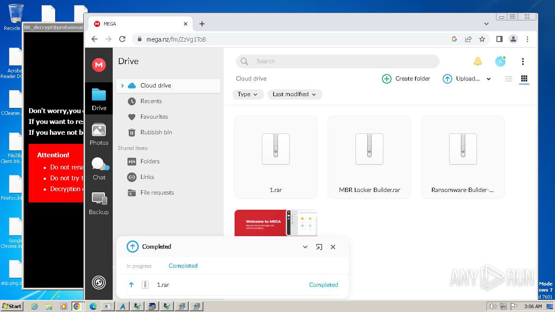Open notifications bell
The image size is (555, 312).
pos(477,61)
